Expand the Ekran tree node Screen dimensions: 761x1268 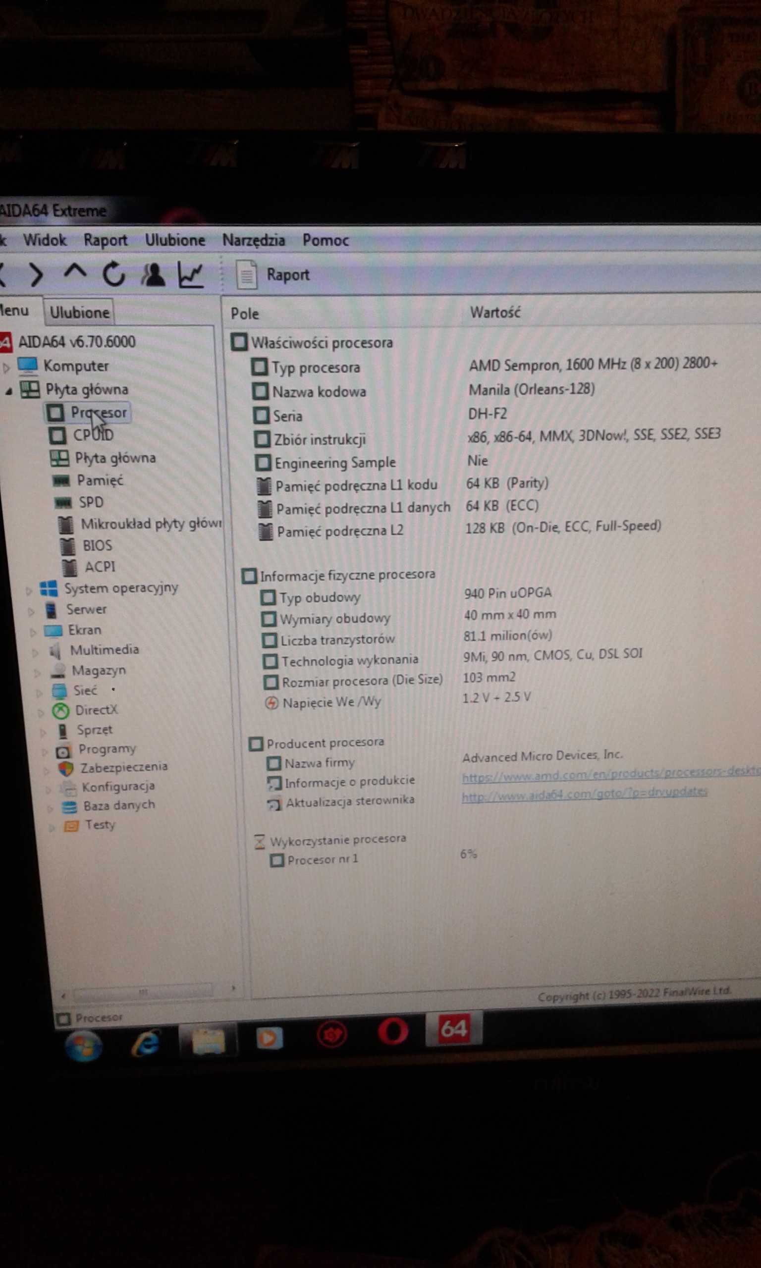pos(33,633)
